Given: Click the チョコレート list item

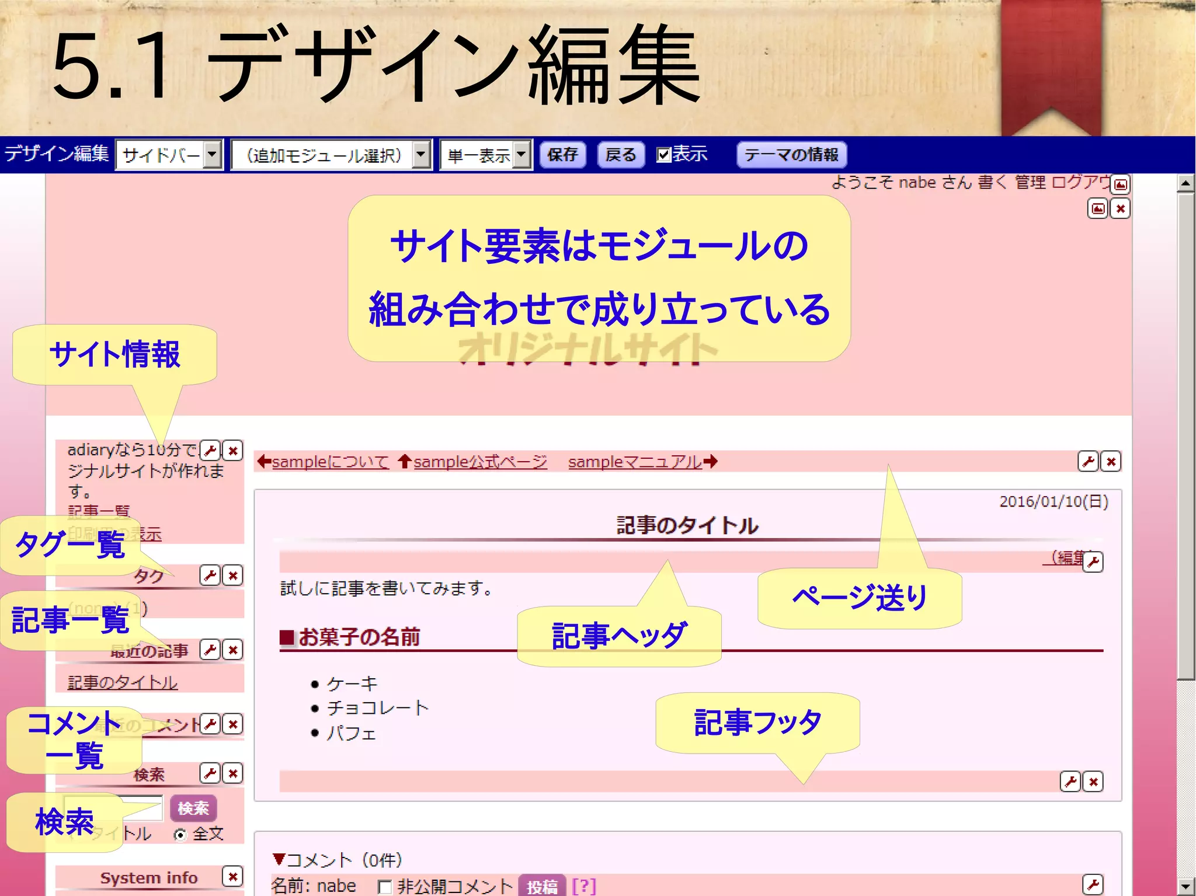Looking at the screenshot, I should [x=378, y=708].
